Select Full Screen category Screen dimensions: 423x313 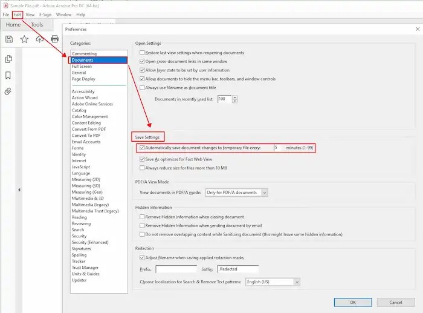click(82, 66)
